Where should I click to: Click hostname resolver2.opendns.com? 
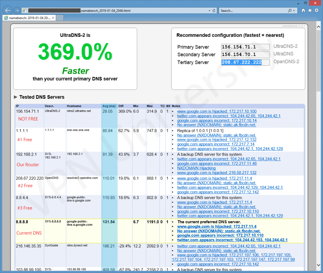[x=82, y=178]
